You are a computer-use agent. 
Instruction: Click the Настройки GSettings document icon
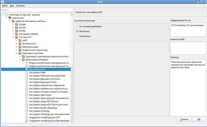[27, 111]
